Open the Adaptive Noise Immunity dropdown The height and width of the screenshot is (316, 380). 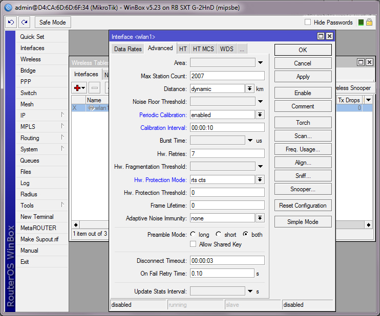pos(260,218)
